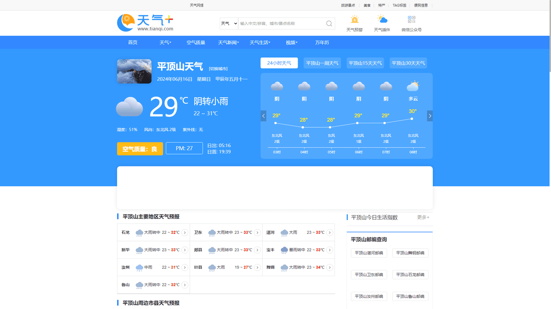
Task: Click the 空气质量：良 button
Action: [140, 149]
